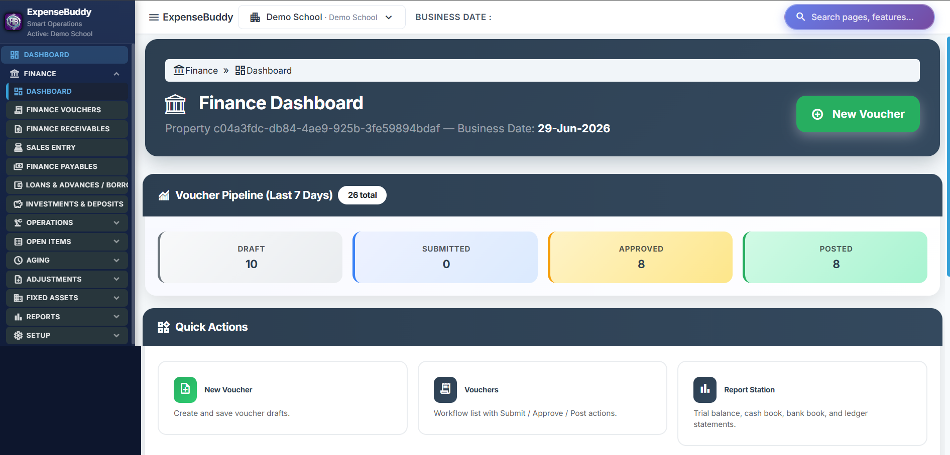Click the Vouchers card receipt icon

pos(445,389)
